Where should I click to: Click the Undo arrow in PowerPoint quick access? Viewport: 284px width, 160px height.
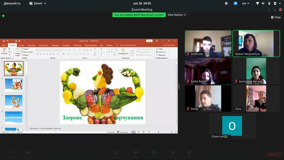click(8, 41)
